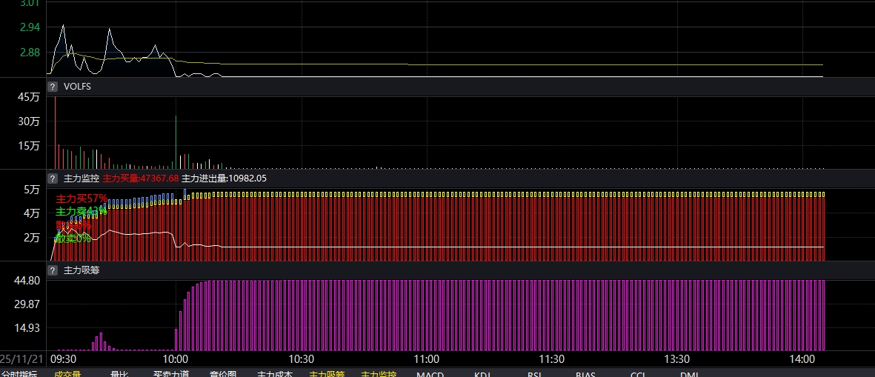Click the 5万 axis label in 主力监控
The width and height of the screenshot is (875, 377).
[x=32, y=190]
